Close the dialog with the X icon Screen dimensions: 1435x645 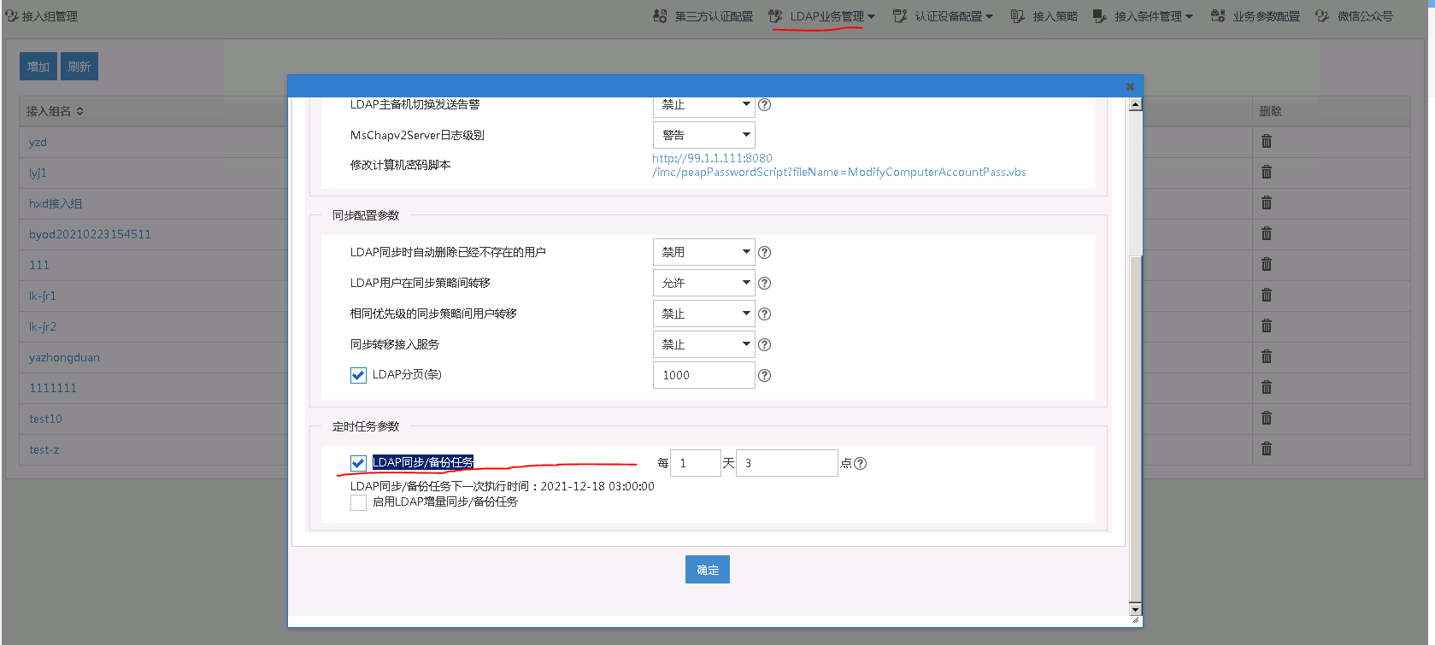click(x=1130, y=86)
